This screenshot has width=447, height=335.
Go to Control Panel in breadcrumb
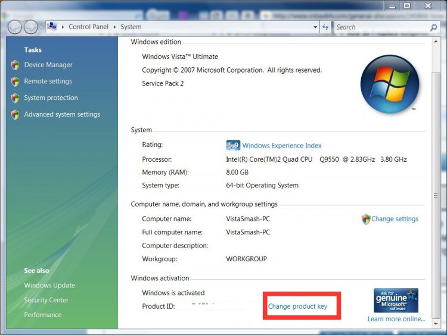coord(88,27)
